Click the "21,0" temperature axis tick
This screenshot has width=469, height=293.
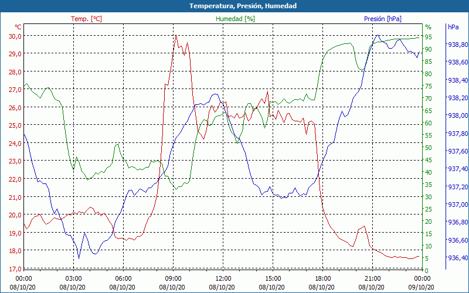[15, 197]
